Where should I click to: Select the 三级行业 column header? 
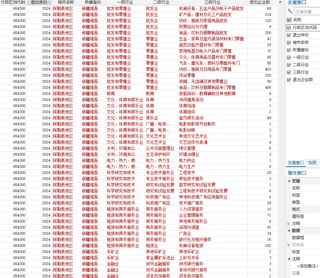[212, 2]
